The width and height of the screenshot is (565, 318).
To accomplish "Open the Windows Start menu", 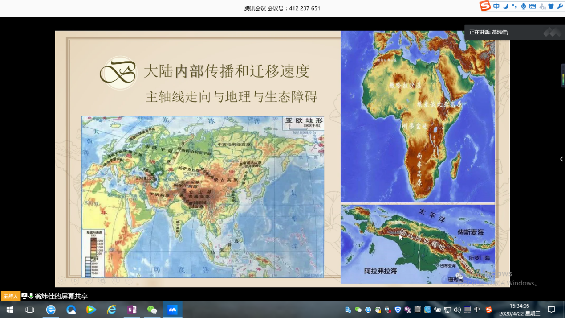I will point(10,310).
